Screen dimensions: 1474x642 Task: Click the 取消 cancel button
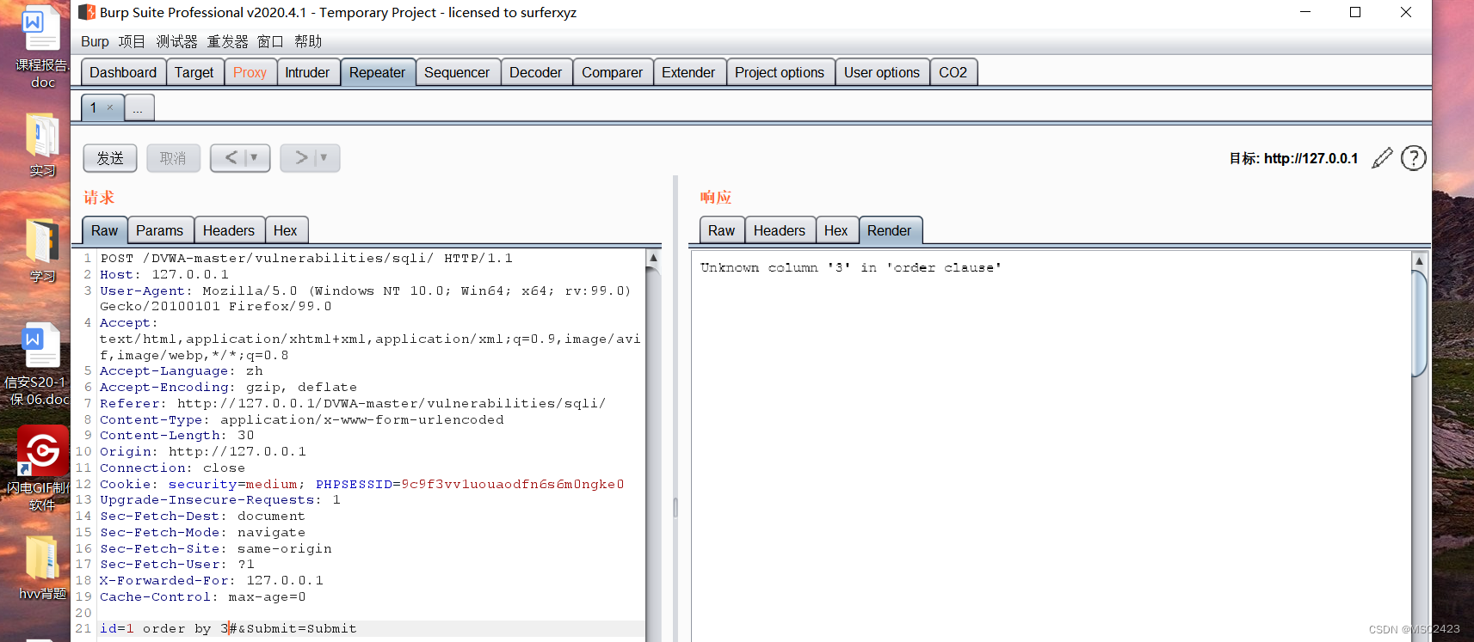point(173,158)
